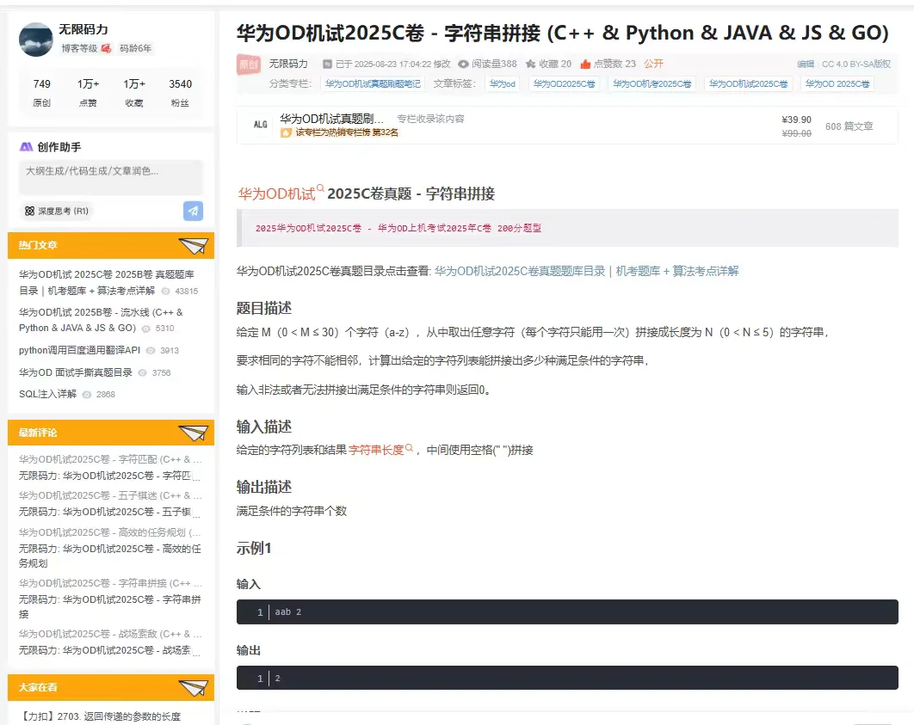This screenshot has height=725, width=914.
Task: Click the 无限码力 author avatar
Action: [36, 40]
